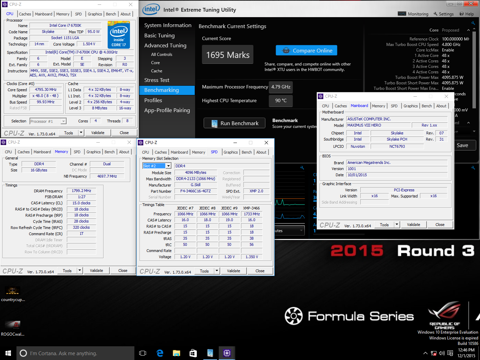Click Validate in CPU-Z SPD window
The image size is (480, 360).
click(233, 271)
